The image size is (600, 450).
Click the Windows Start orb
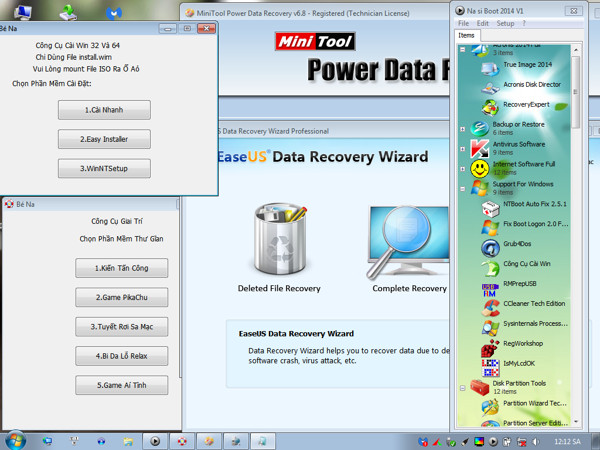15,441
